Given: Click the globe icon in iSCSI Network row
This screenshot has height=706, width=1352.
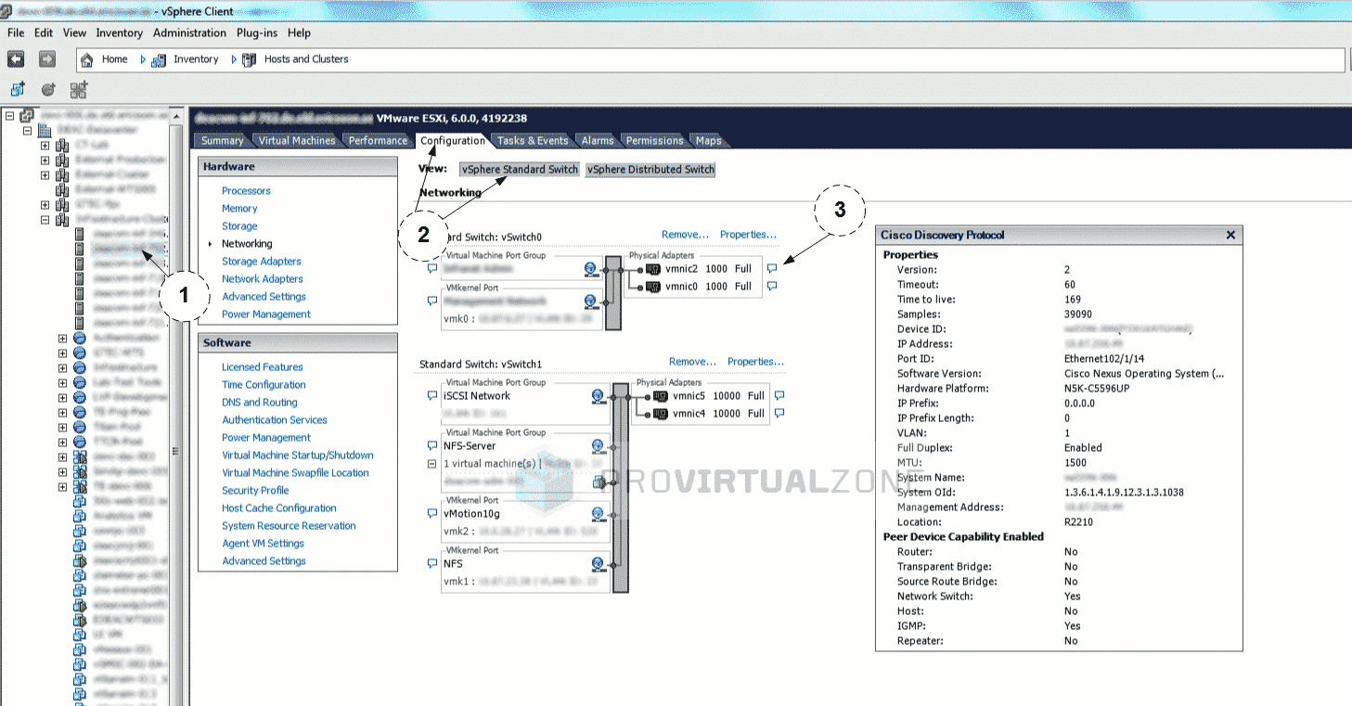Looking at the screenshot, I should [x=598, y=397].
